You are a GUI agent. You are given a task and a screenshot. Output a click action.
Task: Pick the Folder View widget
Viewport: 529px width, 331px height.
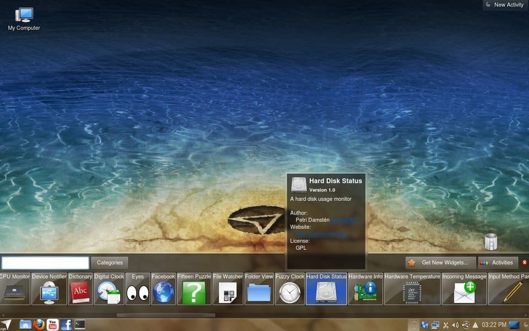coord(259,289)
